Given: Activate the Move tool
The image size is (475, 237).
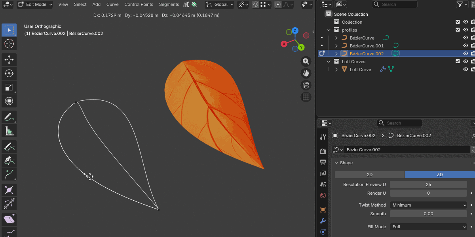Looking at the screenshot, I should tap(9, 58).
